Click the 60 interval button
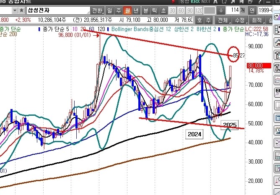Image resolution: width=280 pixels, height=195 pixels. click(181, 11)
